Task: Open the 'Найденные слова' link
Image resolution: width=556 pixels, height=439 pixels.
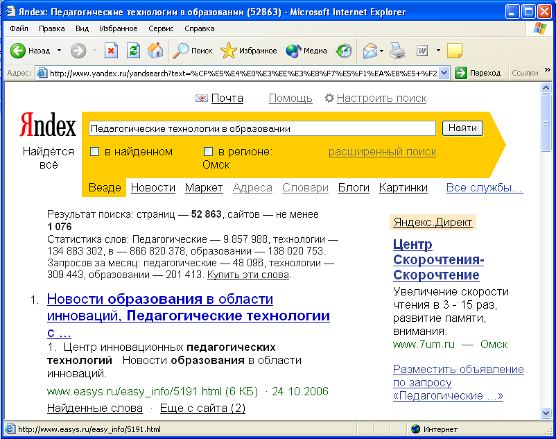Action: [x=95, y=408]
